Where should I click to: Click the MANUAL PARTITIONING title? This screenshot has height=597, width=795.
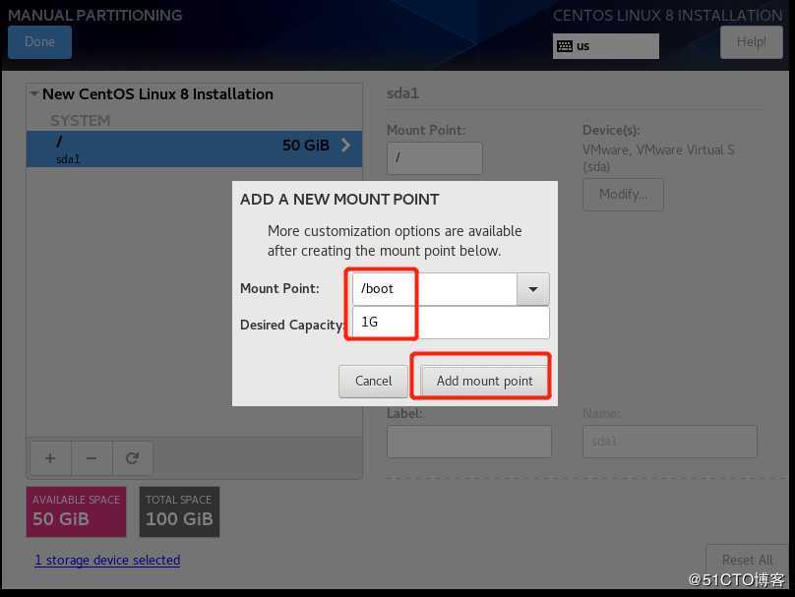pos(94,15)
